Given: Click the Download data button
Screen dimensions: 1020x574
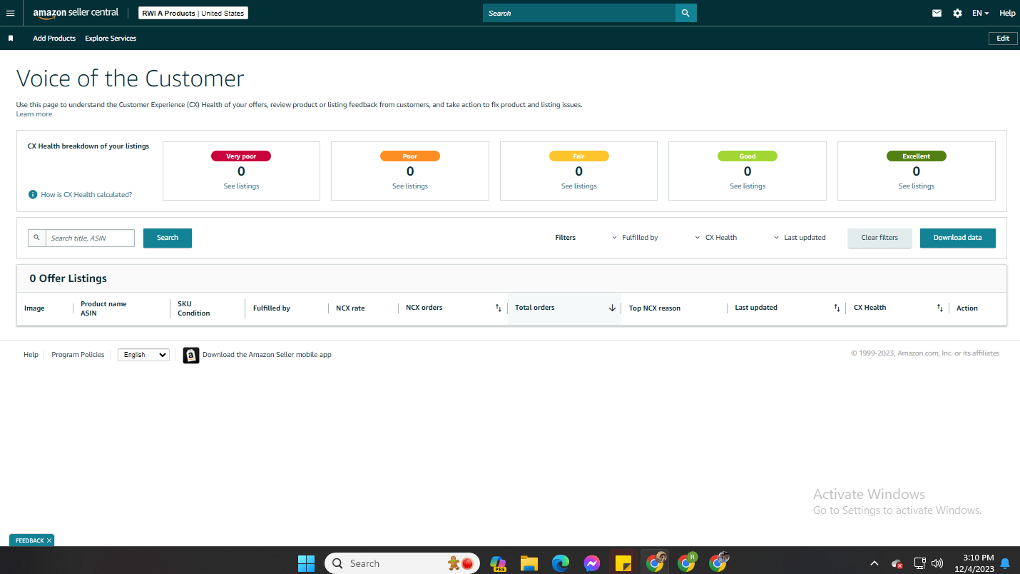Looking at the screenshot, I should click(x=958, y=238).
